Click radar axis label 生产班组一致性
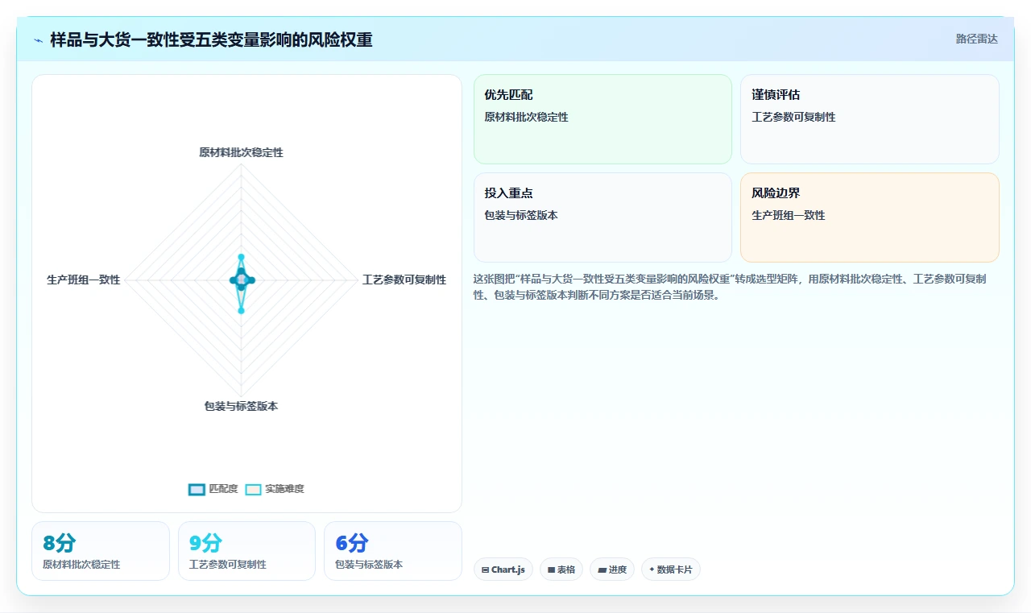The width and height of the screenshot is (1031, 613). 84,280
